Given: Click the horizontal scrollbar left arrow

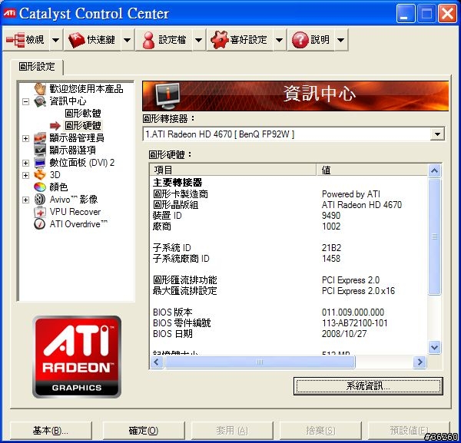Looking at the screenshot, I should coord(157,362).
